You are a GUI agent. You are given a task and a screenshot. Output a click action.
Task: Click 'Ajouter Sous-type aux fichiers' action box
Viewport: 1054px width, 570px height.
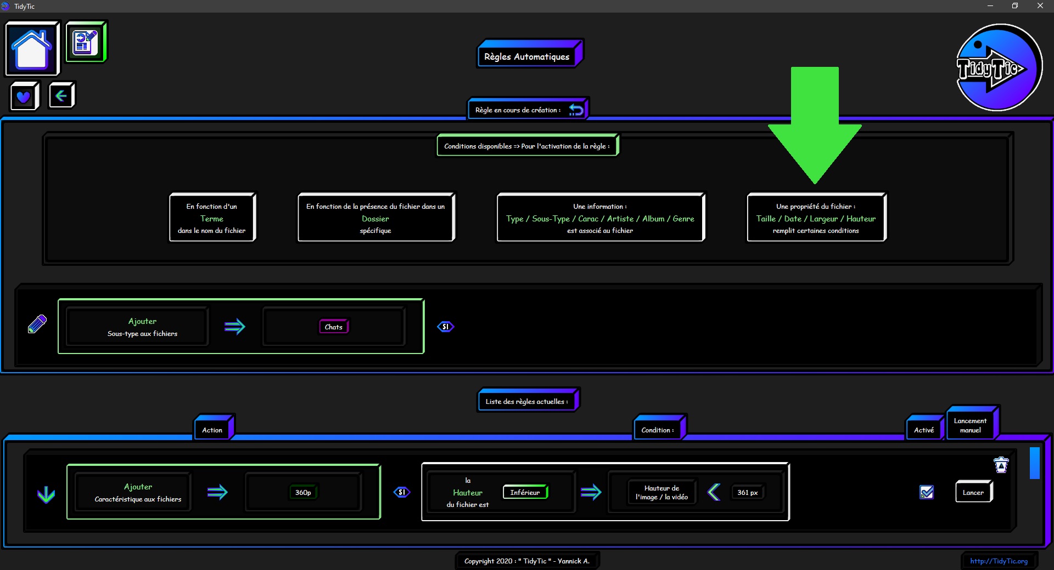(137, 327)
